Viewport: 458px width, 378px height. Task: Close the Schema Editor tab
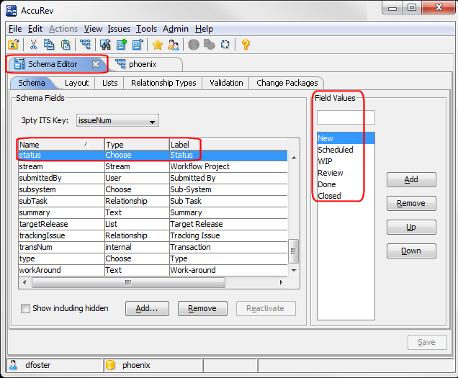click(96, 64)
